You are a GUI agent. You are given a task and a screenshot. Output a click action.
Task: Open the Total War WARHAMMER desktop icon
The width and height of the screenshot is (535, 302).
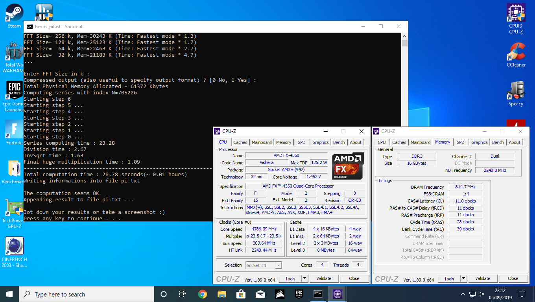pos(14,58)
